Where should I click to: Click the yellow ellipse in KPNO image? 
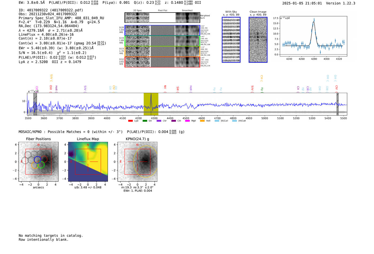point(145,162)
